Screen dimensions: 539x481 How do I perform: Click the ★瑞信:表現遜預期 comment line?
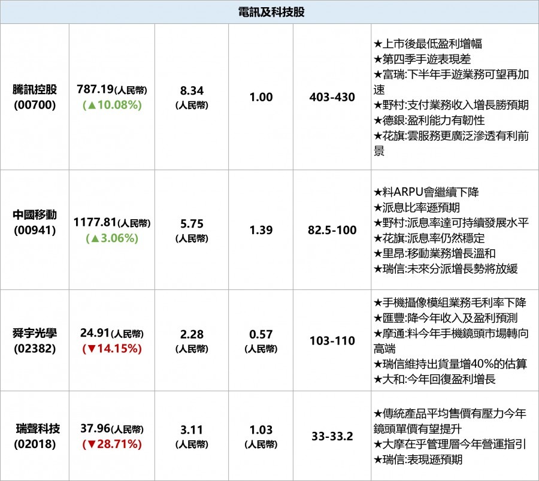tap(417, 459)
